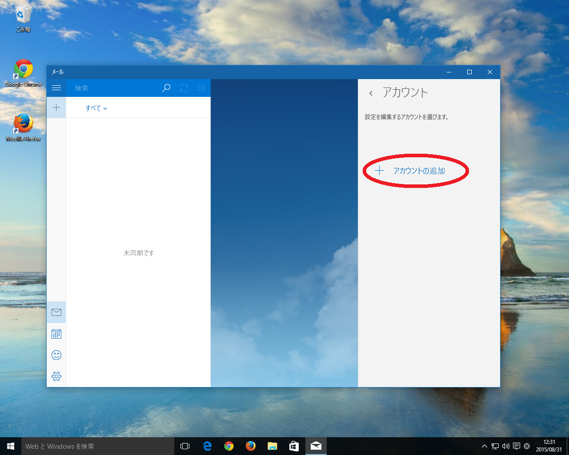569x455 pixels.
Task: Click the input method tray icon
Action: (527, 446)
